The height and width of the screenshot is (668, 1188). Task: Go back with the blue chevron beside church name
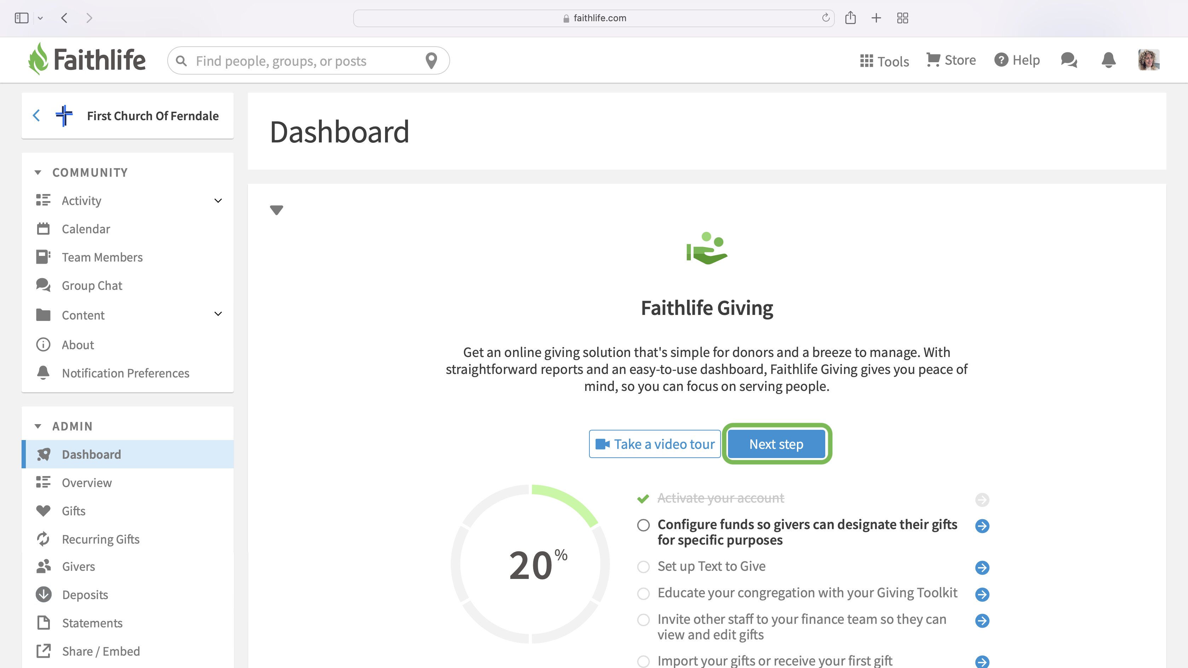36,115
